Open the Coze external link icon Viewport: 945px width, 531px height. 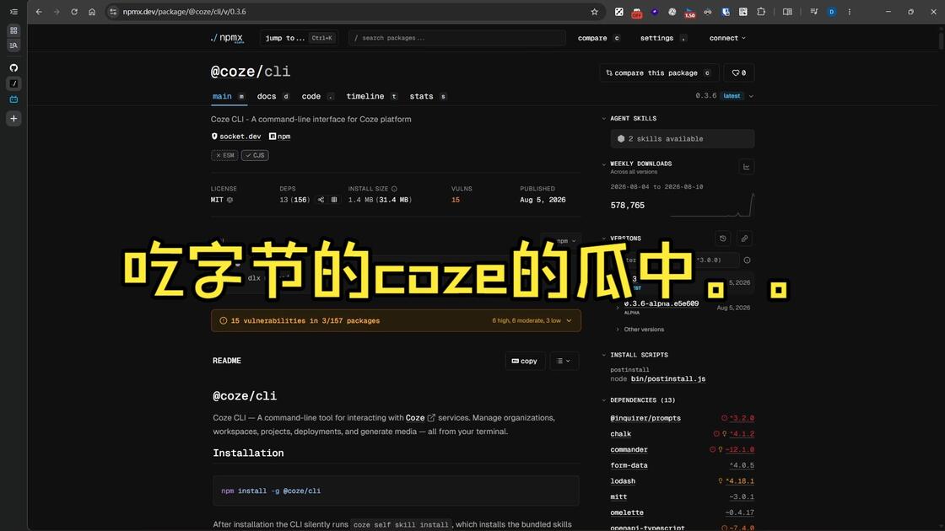[431, 418]
